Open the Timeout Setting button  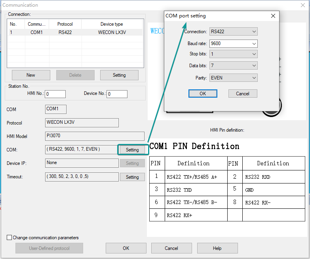132,177
